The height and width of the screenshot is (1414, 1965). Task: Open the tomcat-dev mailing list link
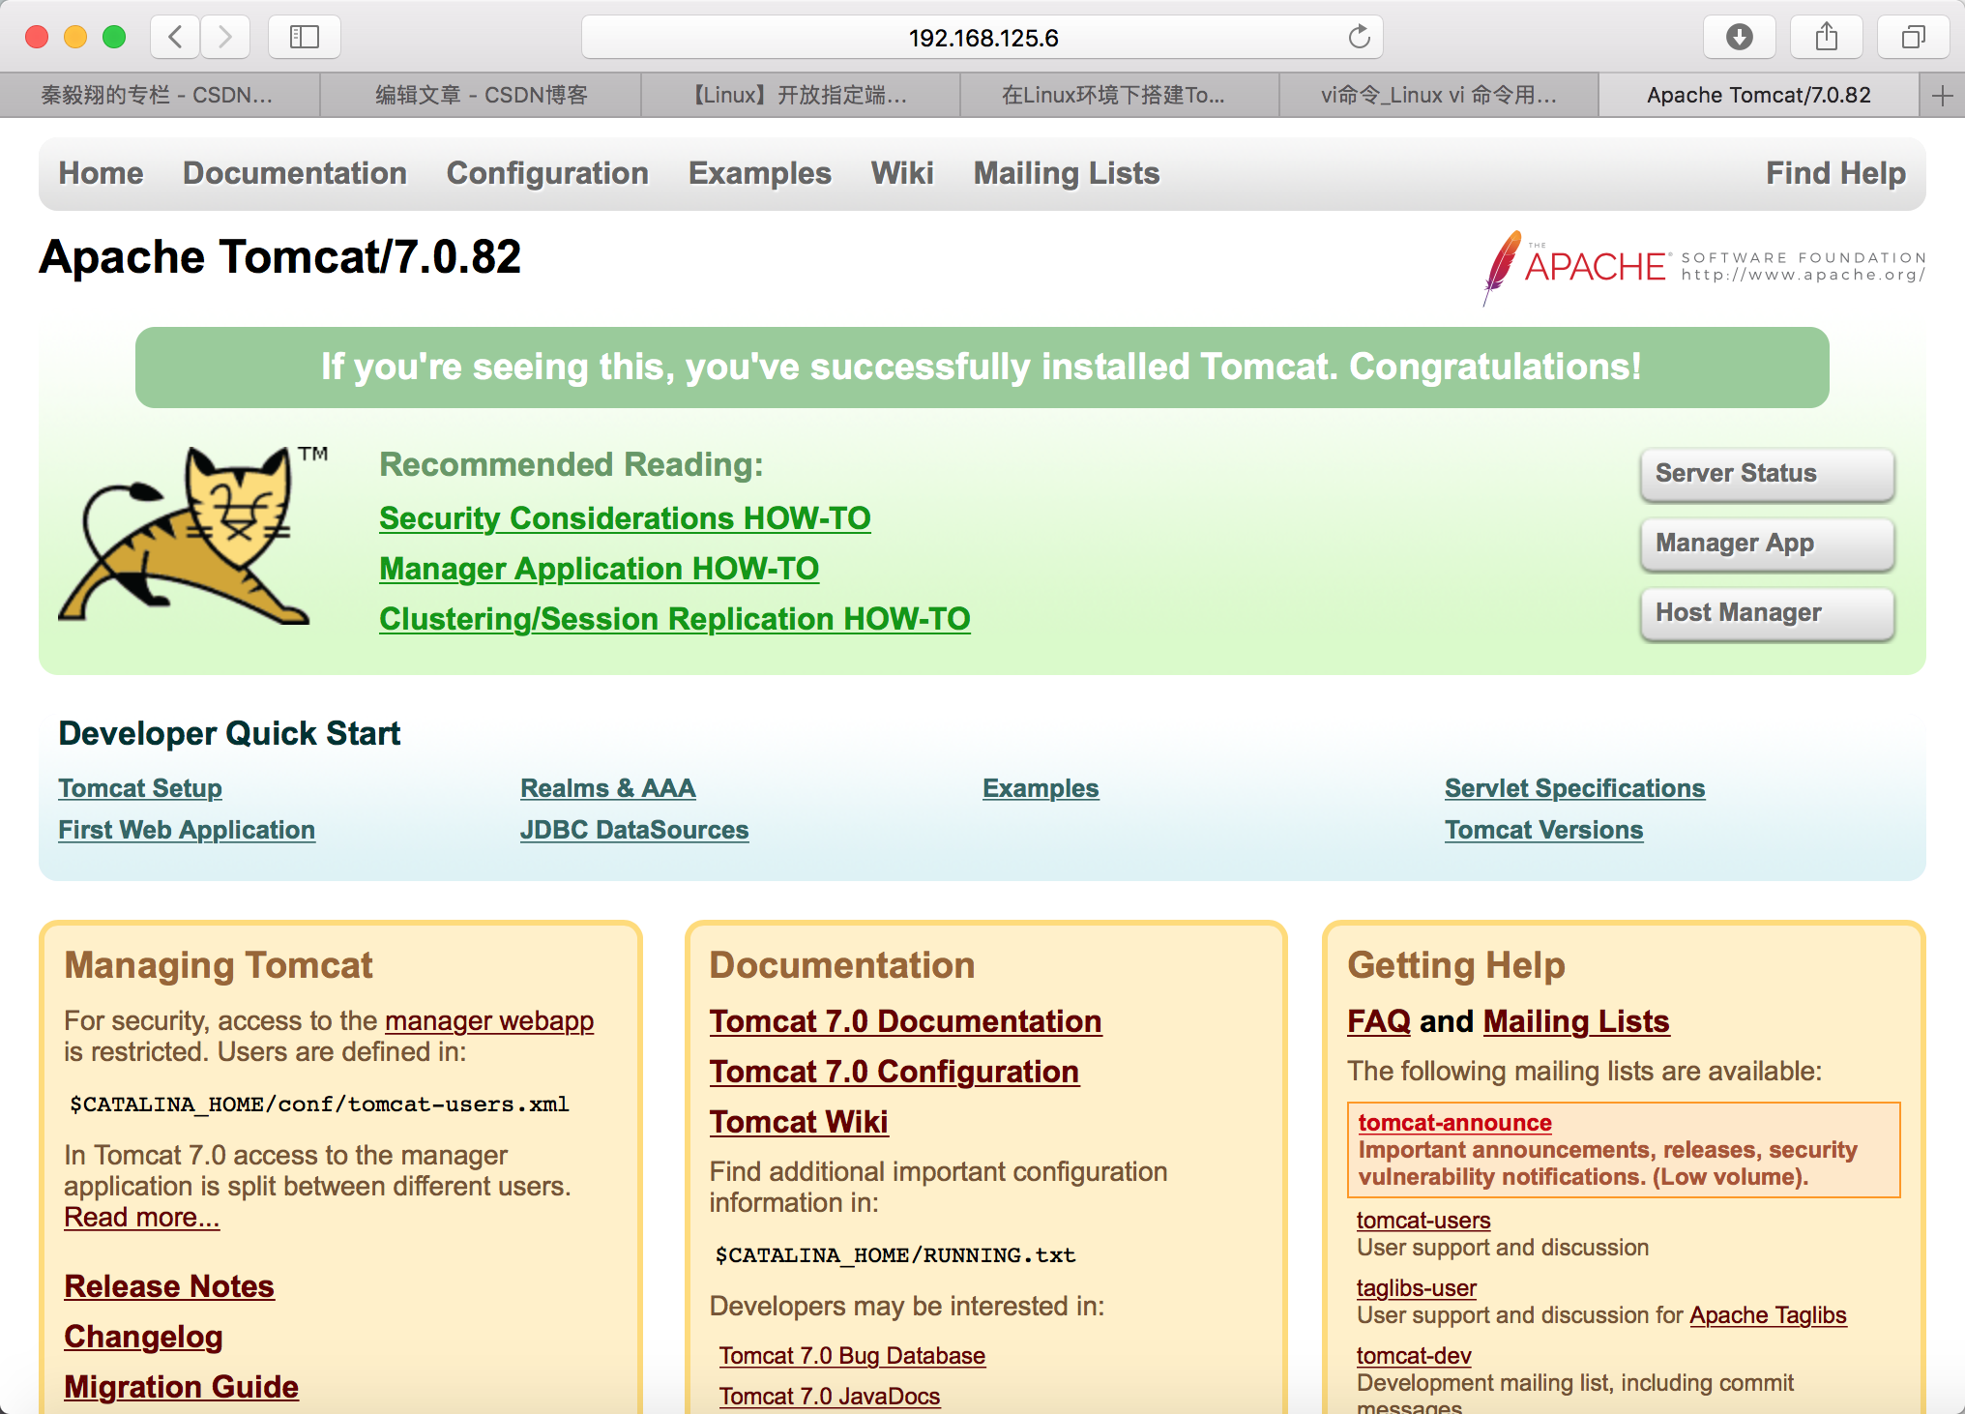1414,1356
